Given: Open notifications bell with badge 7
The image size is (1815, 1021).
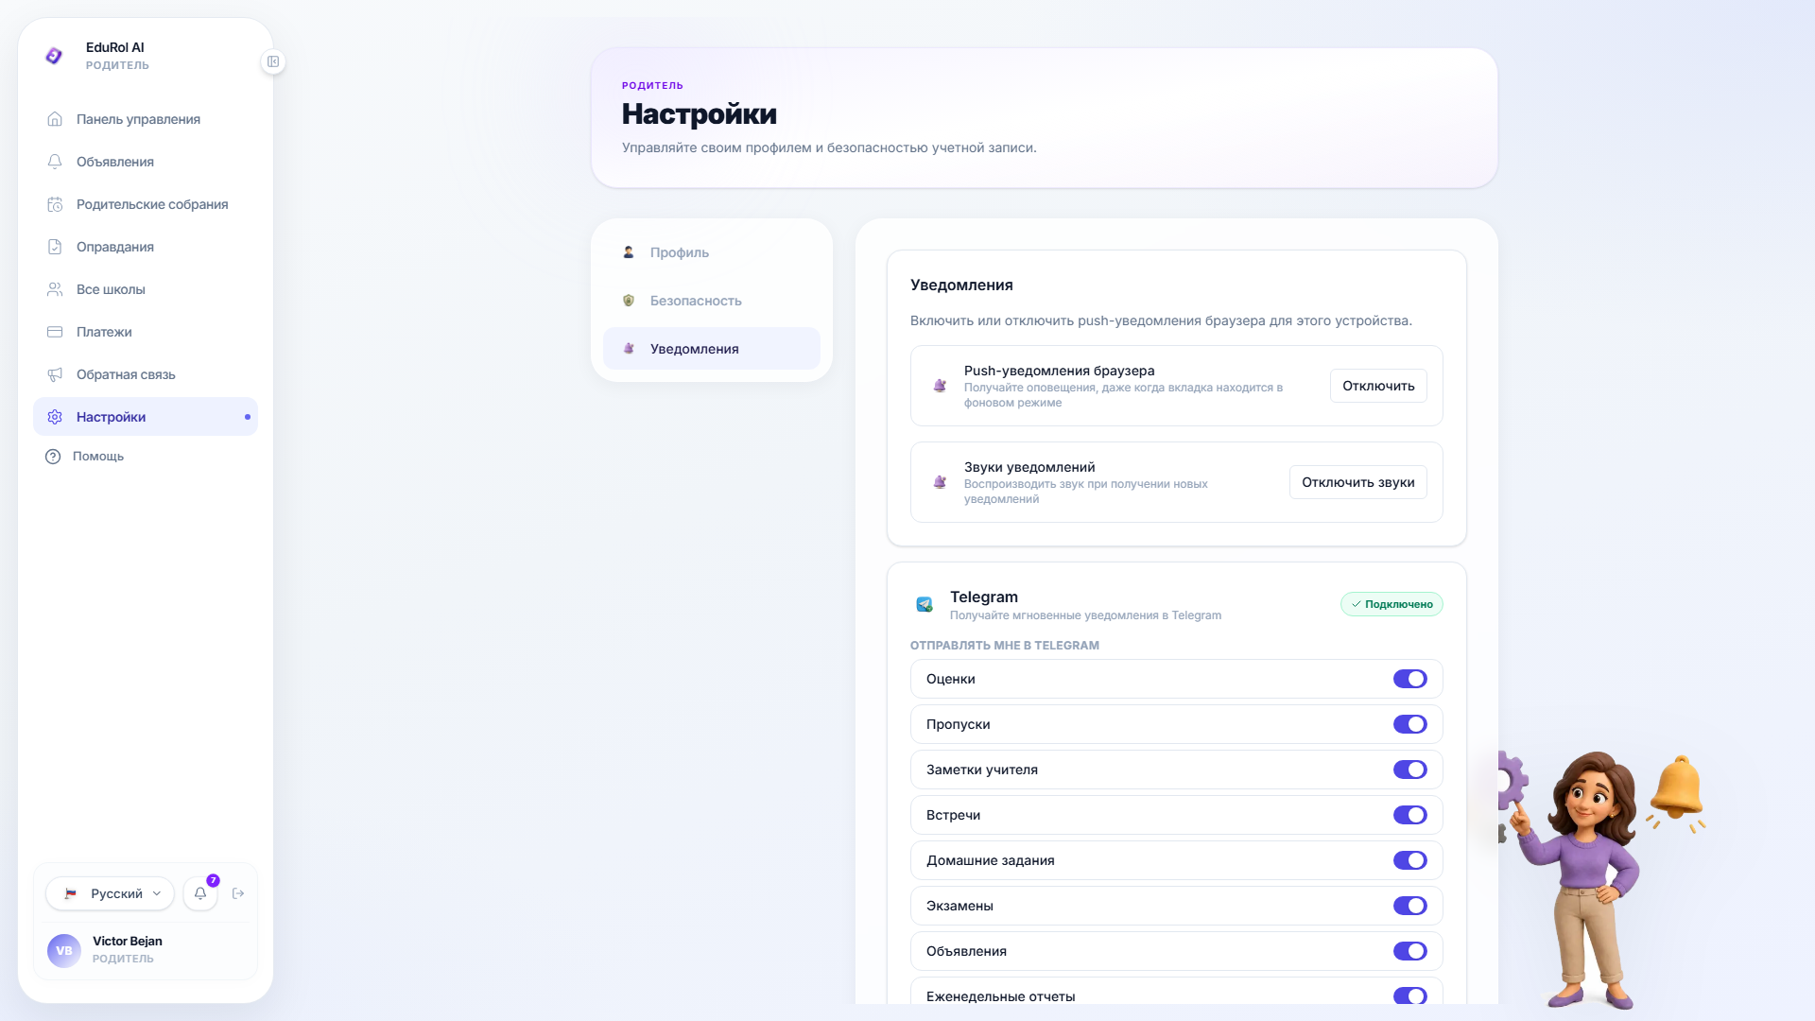Looking at the screenshot, I should (200, 893).
